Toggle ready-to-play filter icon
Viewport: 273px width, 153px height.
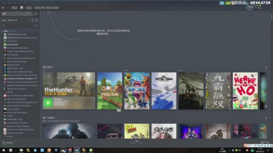(36, 20)
